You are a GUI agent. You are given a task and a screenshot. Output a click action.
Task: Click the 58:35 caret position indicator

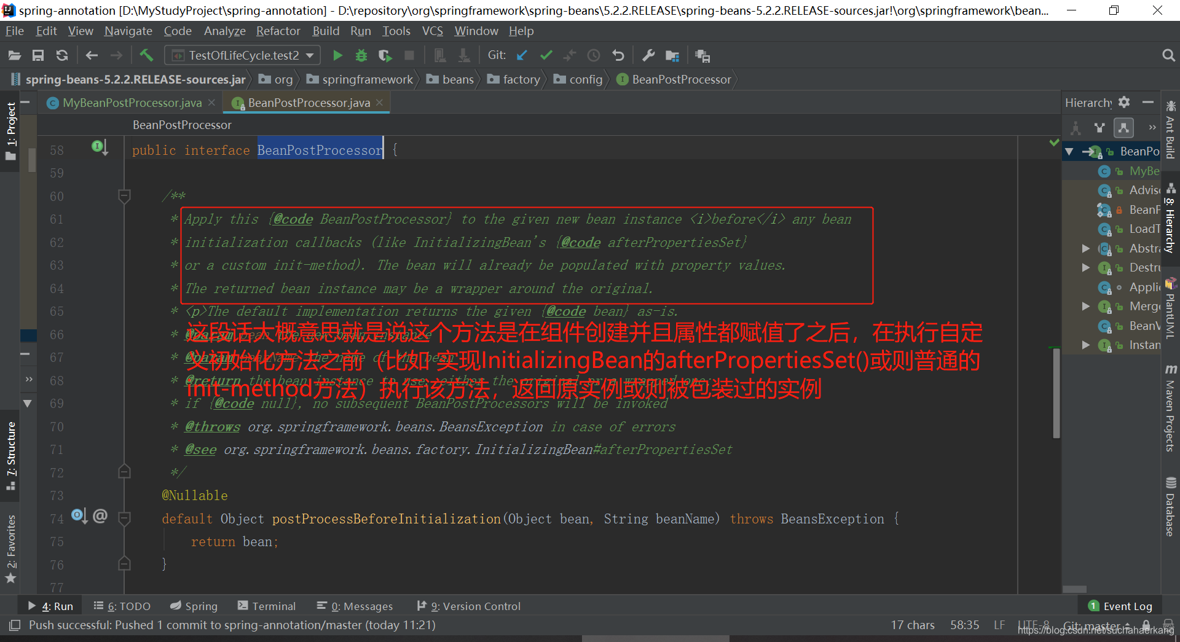[964, 625]
